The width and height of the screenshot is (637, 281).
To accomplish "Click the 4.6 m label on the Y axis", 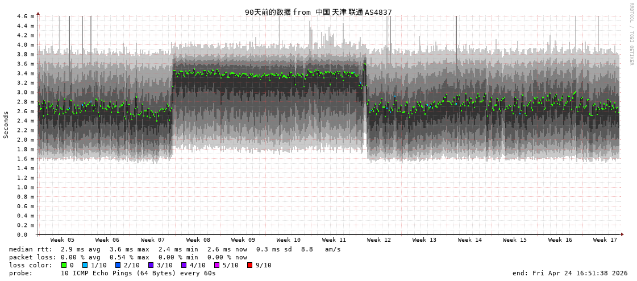I will coord(24,16).
